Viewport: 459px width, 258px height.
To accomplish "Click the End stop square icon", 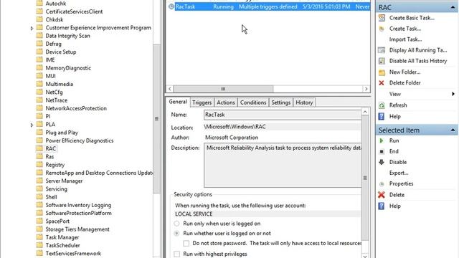I will tap(382, 151).
